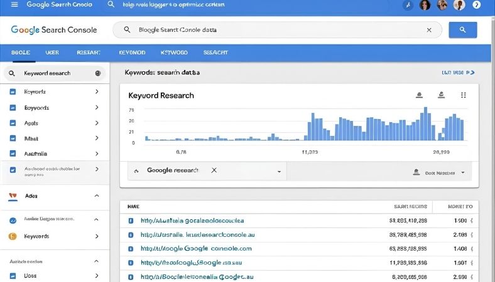Click the magnifier icon in top blue bar
Viewport: 495px width, 282px height.
111,4
